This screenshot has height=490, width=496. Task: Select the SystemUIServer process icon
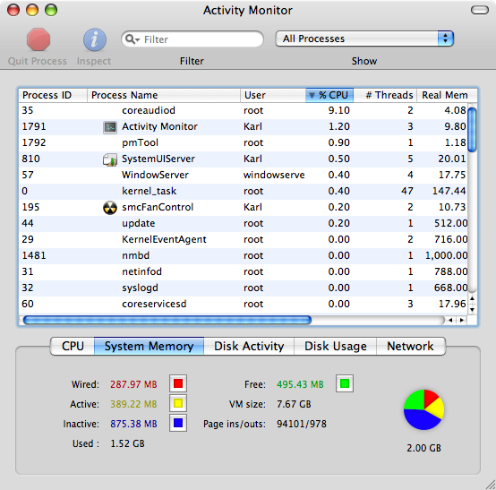point(110,159)
